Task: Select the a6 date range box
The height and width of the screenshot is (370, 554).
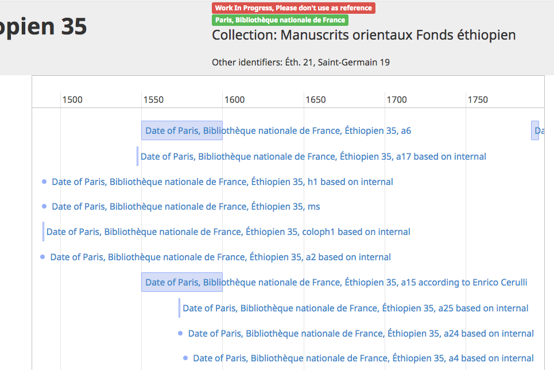Action: pos(182,130)
